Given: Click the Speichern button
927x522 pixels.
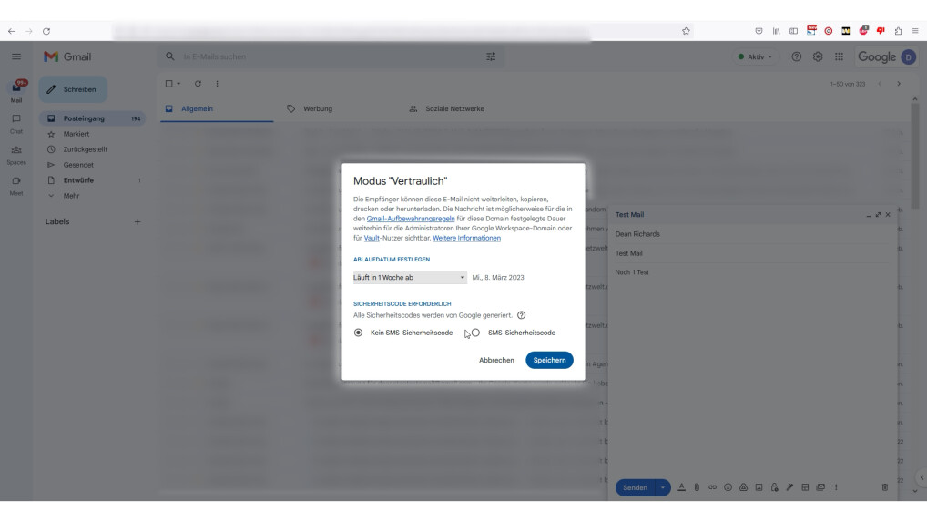Looking at the screenshot, I should click(x=549, y=360).
